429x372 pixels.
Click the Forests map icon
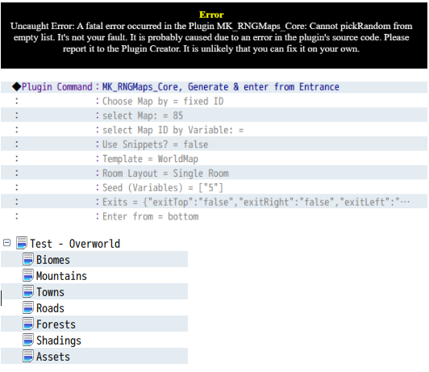click(x=28, y=324)
